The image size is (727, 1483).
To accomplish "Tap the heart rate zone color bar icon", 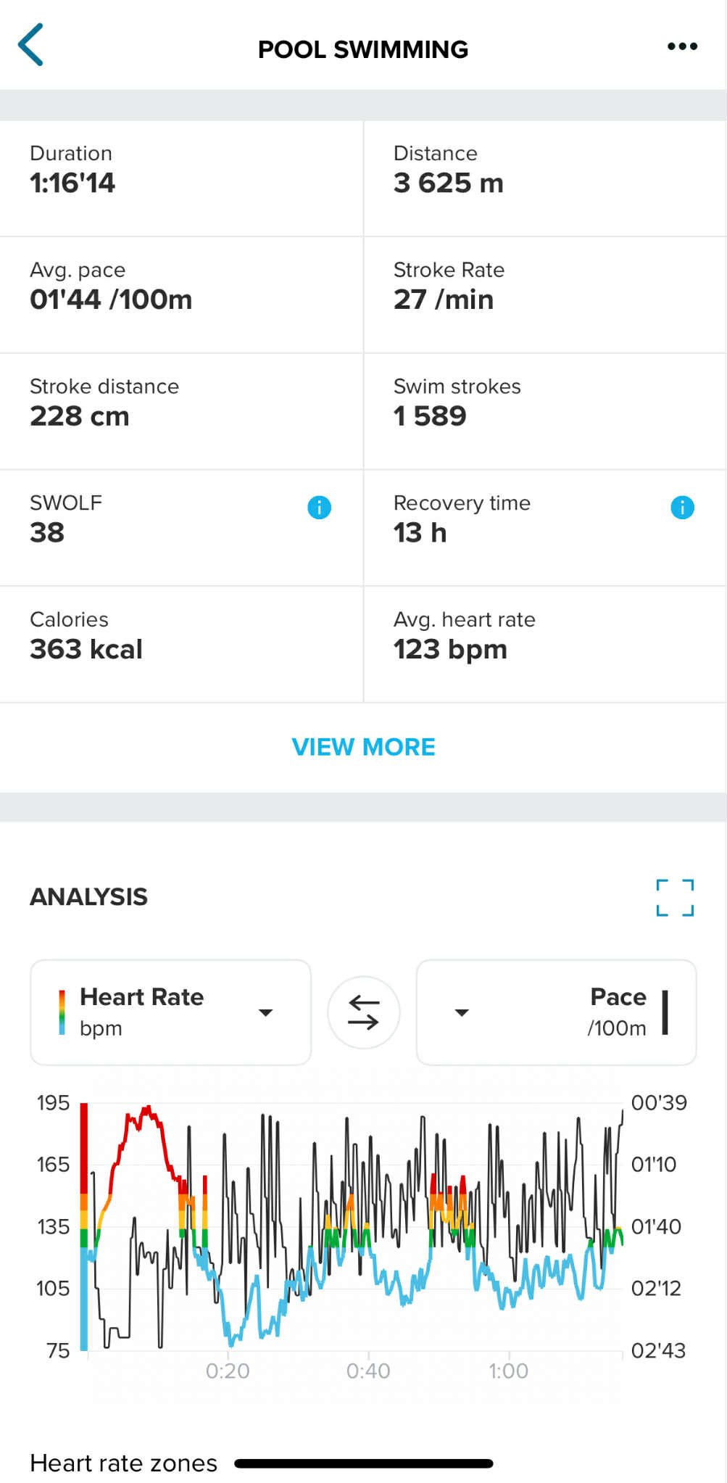I will click(x=62, y=1012).
